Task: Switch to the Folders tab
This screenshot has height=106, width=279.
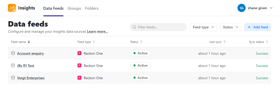Action: coord(92,8)
